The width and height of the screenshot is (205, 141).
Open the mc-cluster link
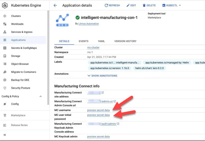93,48
